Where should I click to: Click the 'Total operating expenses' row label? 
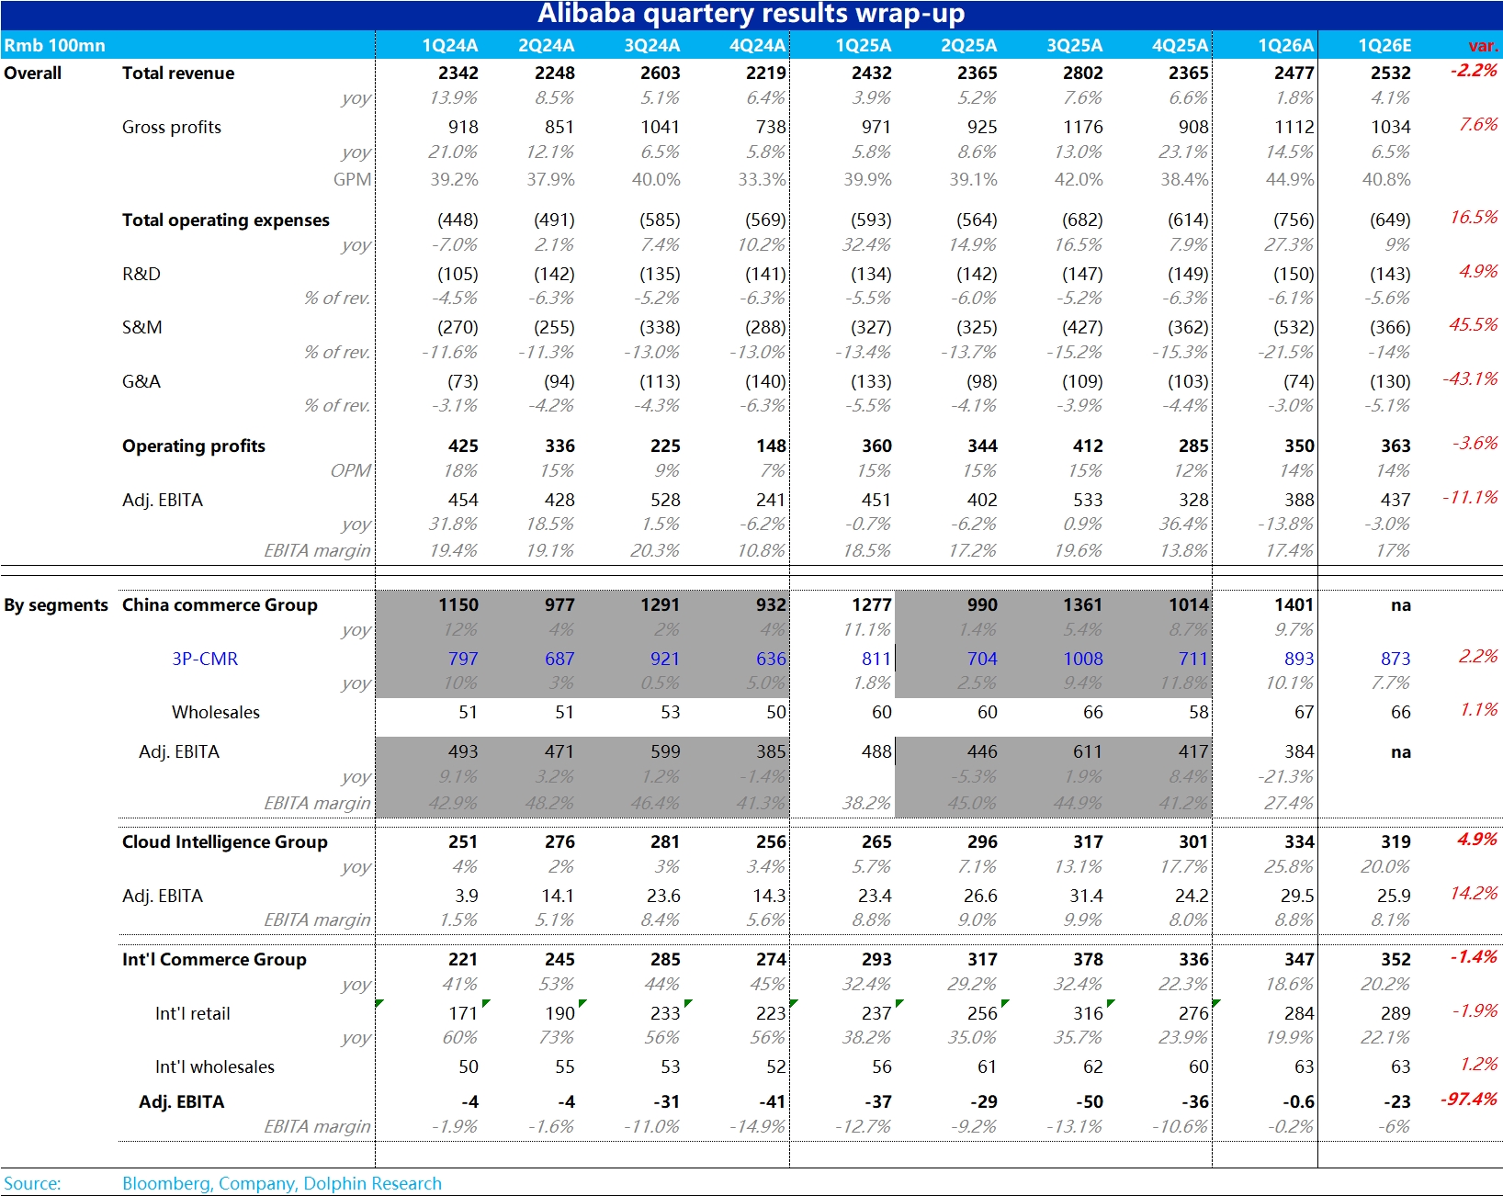coord(225,220)
